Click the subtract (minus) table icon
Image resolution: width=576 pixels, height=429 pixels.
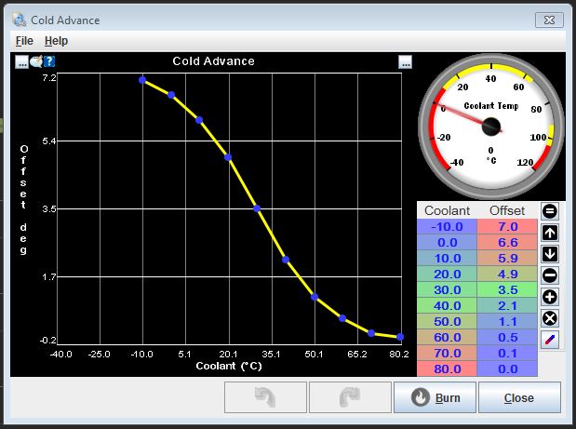(x=550, y=275)
